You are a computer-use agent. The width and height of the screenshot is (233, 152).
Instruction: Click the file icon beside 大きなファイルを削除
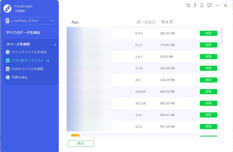point(8,69)
